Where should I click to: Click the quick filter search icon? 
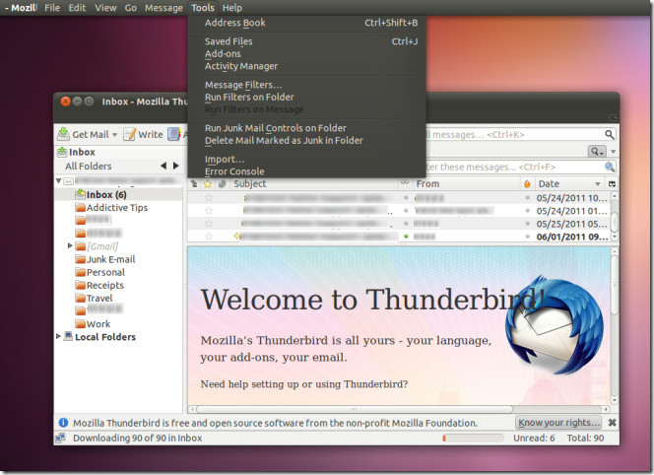tap(610, 167)
